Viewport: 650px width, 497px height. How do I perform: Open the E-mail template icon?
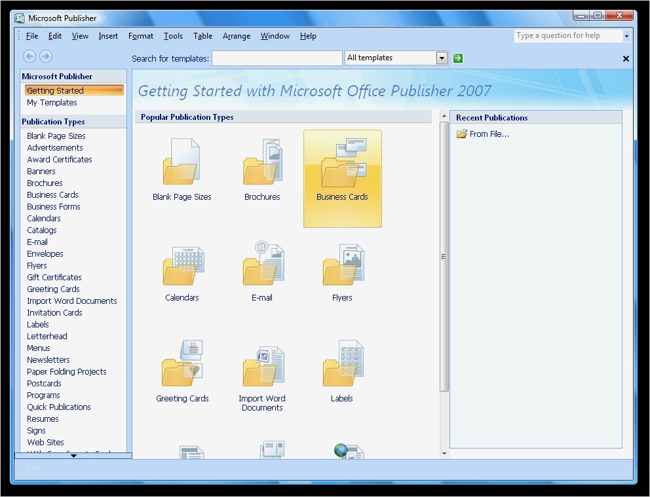click(262, 264)
